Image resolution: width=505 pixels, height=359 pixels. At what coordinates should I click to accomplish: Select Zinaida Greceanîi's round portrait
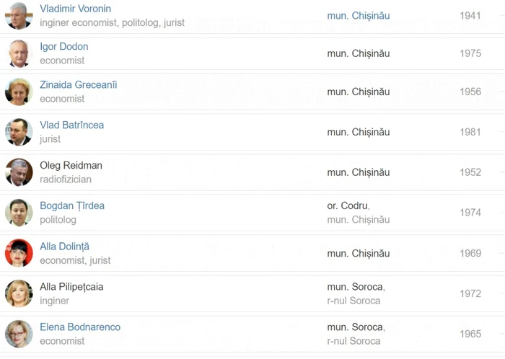coord(19,92)
